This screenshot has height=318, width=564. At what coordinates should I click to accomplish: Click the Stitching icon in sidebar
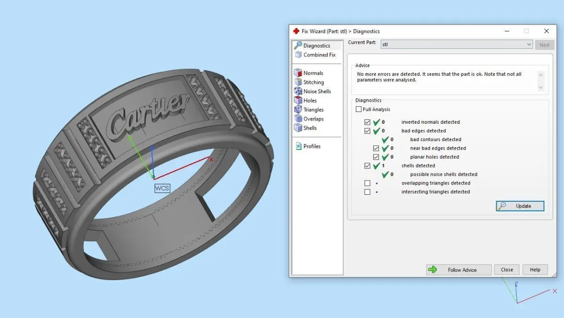[x=298, y=82]
